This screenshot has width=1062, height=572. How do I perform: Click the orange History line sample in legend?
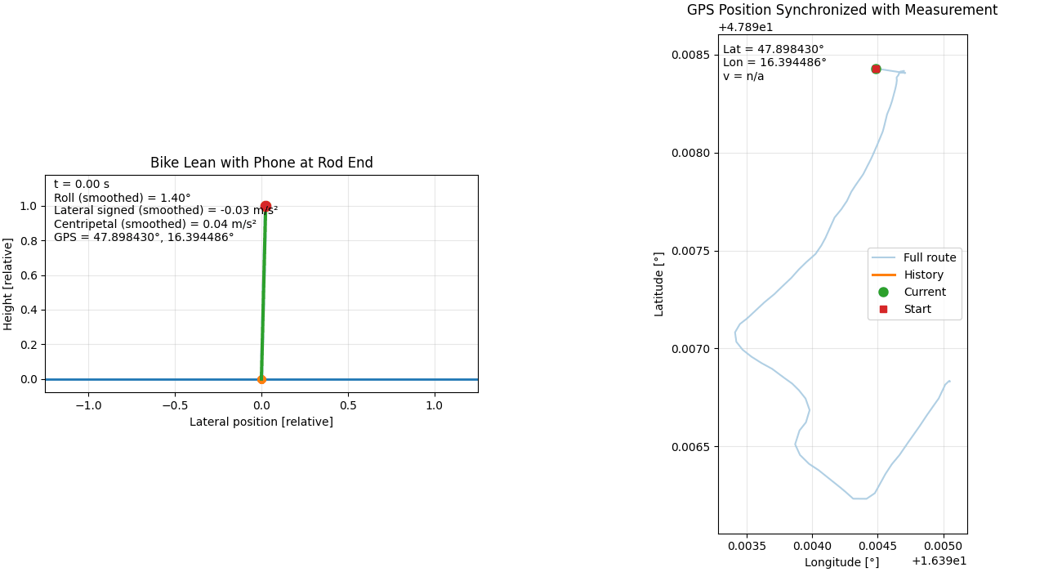(x=883, y=275)
